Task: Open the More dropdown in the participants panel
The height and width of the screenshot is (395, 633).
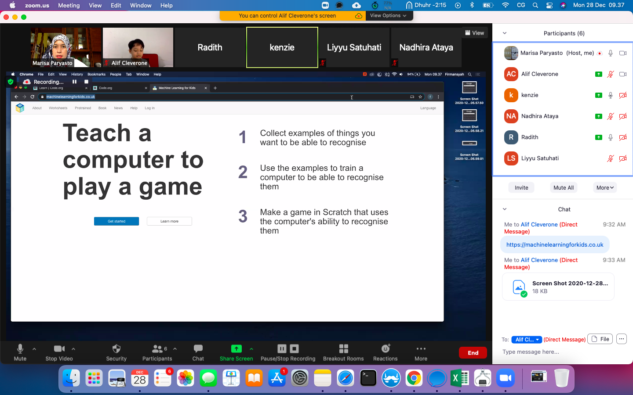Action: [605, 187]
